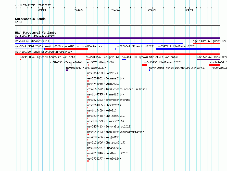Click nsv4748985 (Quan2021) label

coord(103,84)
